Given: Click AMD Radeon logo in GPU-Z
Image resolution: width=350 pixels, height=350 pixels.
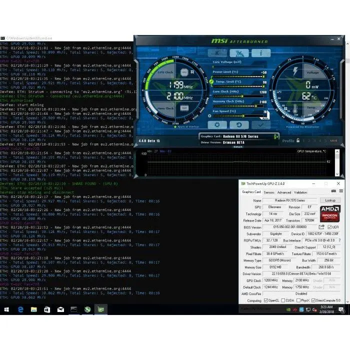Looking at the screenshot, I should [x=330, y=213].
